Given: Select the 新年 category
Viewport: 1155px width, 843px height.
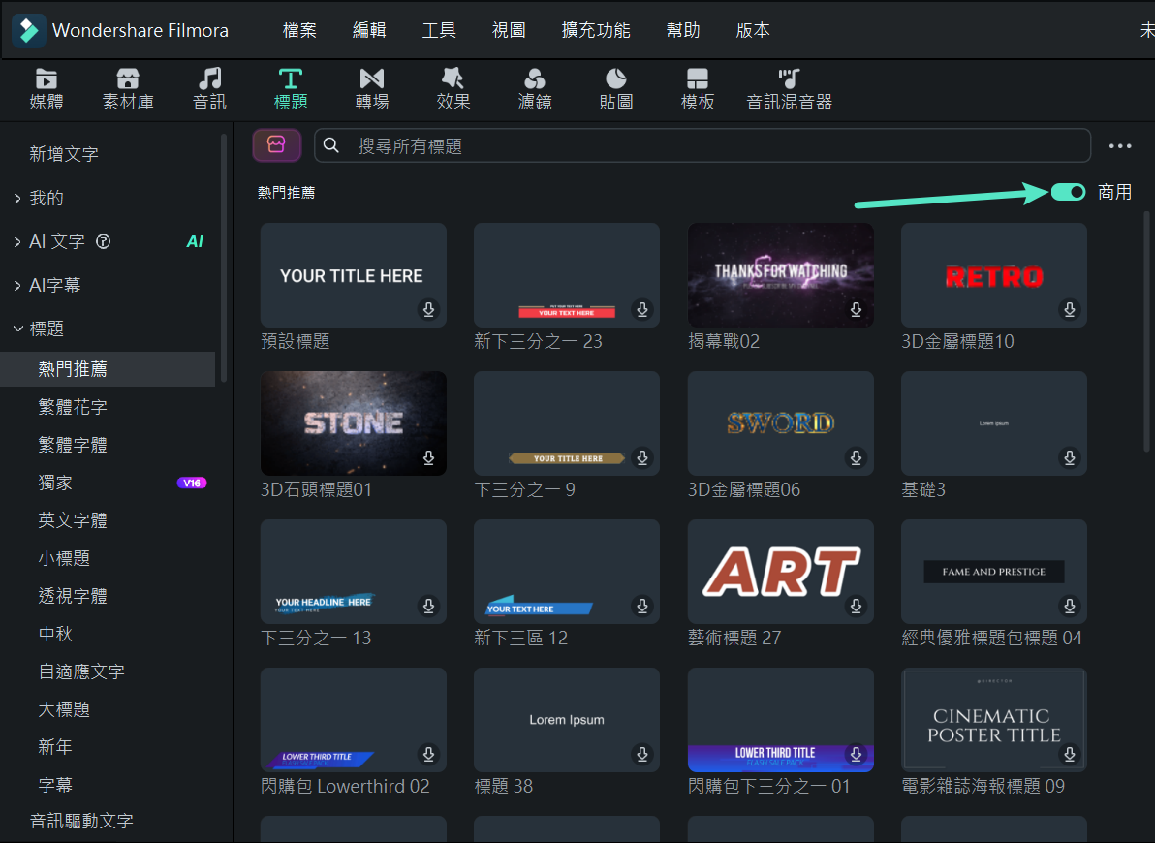Looking at the screenshot, I should pyautogui.click(x=55, y=747).
